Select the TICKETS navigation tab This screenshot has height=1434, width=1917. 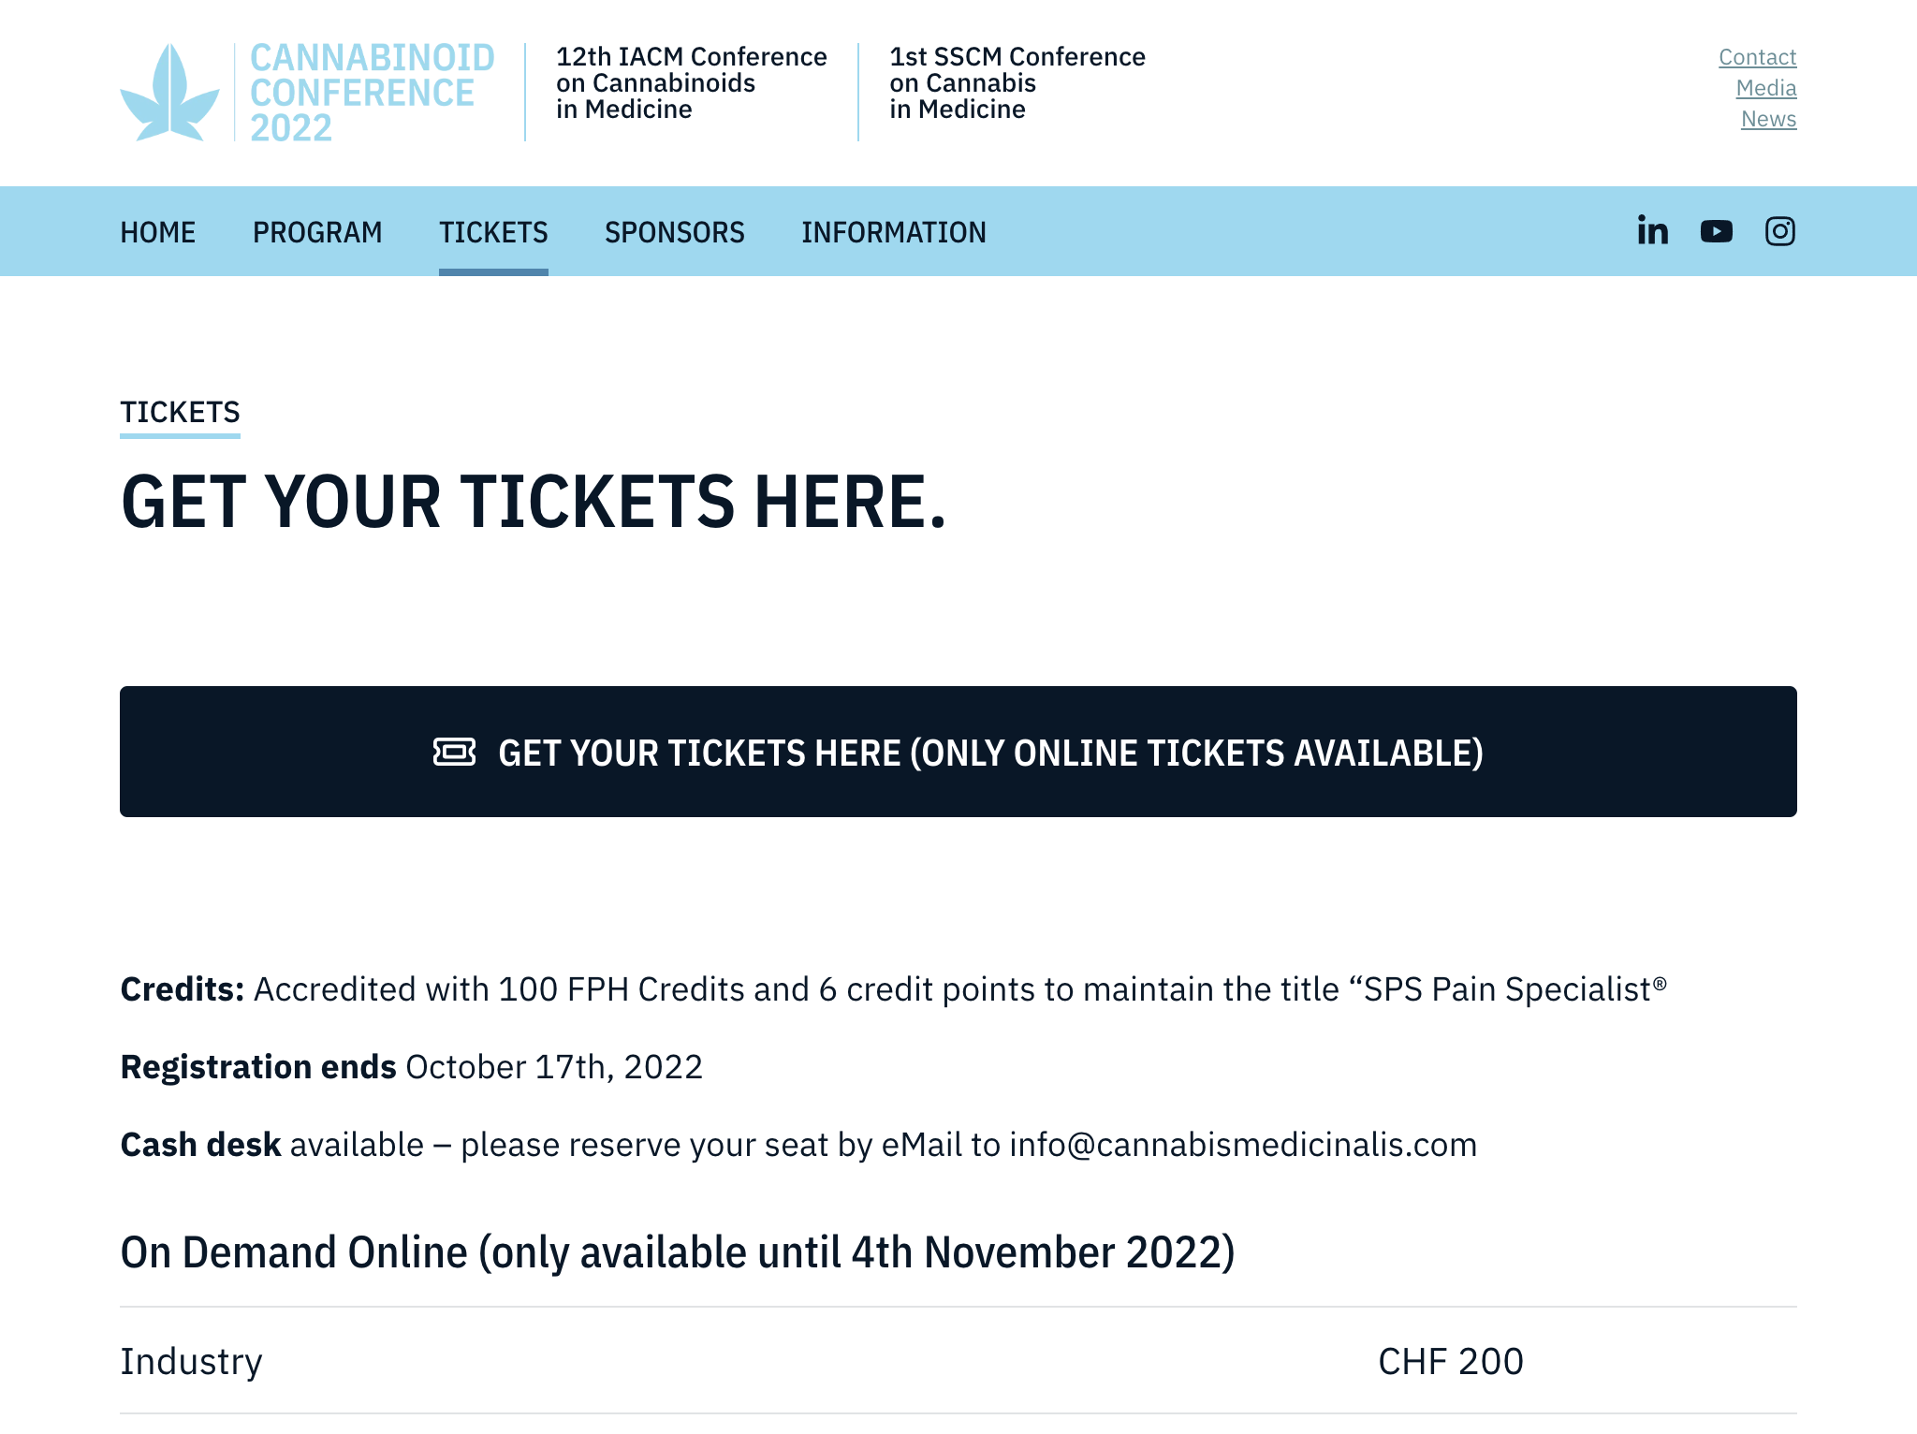click(x=493, y=232)
